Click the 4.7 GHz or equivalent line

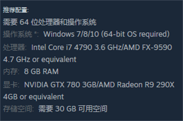[x=40, y=59]
